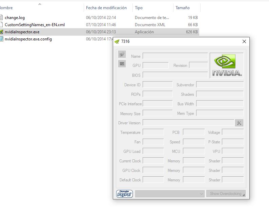Viewport: 269px width, 213px height.
Task: Click the Voltage field
Action: tap(233, 132)
